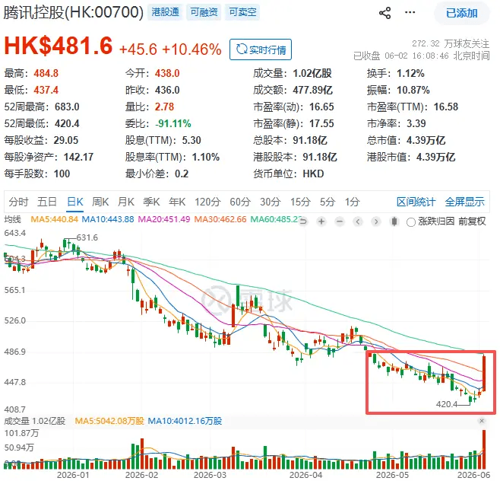This screenshot has height=481, width=500.
Task: Select the 周K chart tab
Action: (x=100, y=202)
